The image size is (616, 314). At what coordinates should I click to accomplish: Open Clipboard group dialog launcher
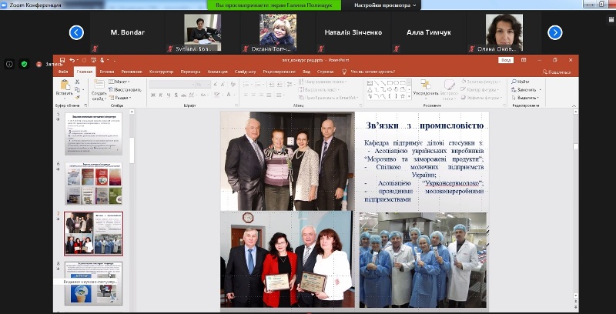85,105
